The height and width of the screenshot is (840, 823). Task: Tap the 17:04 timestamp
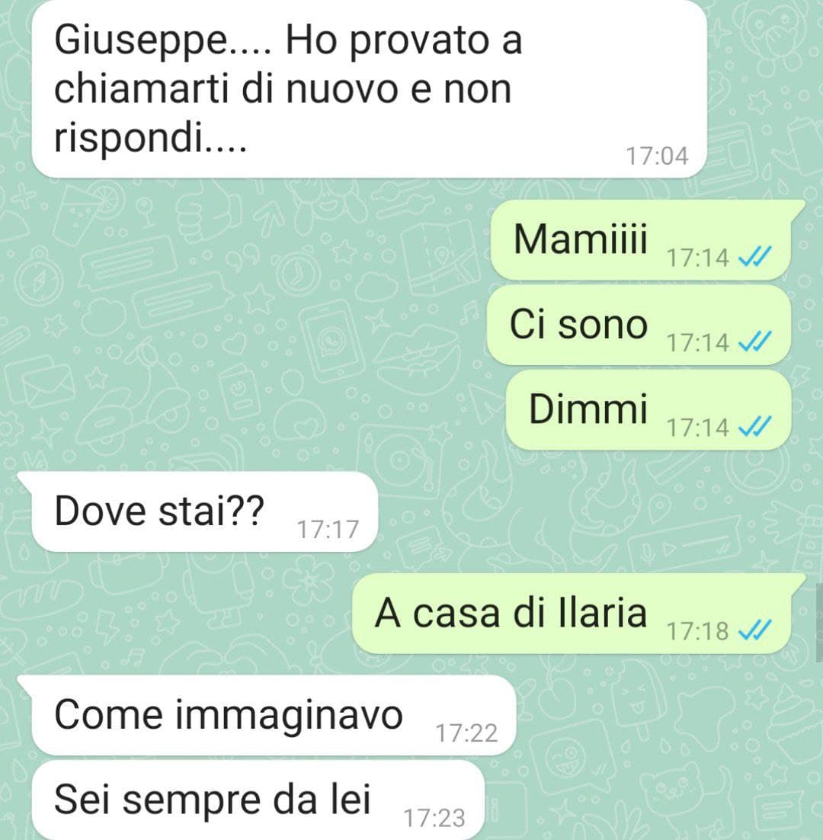pyautogui.click(x=657, y=156)
